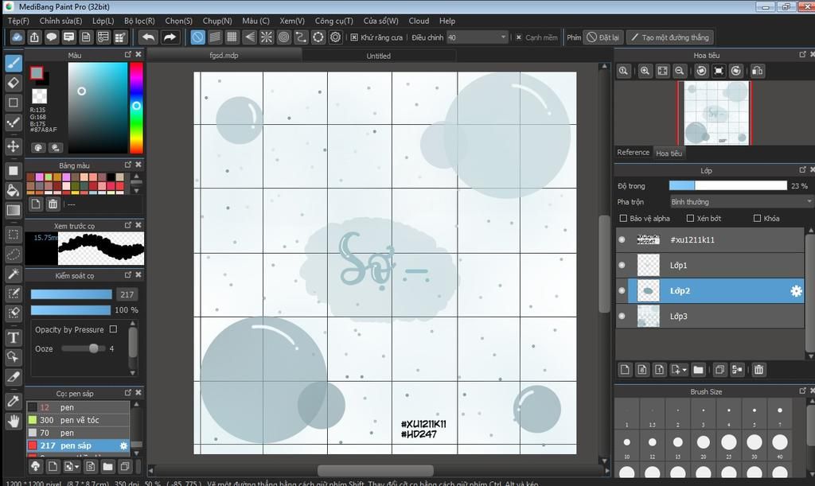Tick the Opacity by Pressure checkbox
The image size is (815, 486).
tap(113, 329)
